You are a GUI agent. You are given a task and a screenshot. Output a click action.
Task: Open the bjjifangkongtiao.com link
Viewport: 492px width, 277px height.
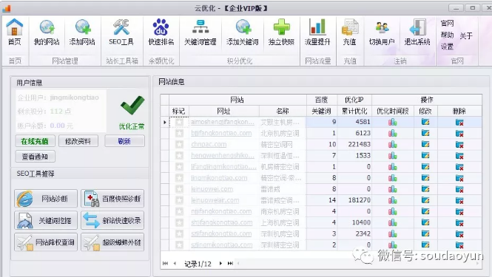221,133
